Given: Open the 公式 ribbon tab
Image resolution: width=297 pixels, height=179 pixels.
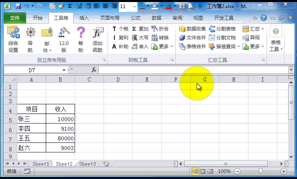Looking at the screenshot, I should [136, 18].
